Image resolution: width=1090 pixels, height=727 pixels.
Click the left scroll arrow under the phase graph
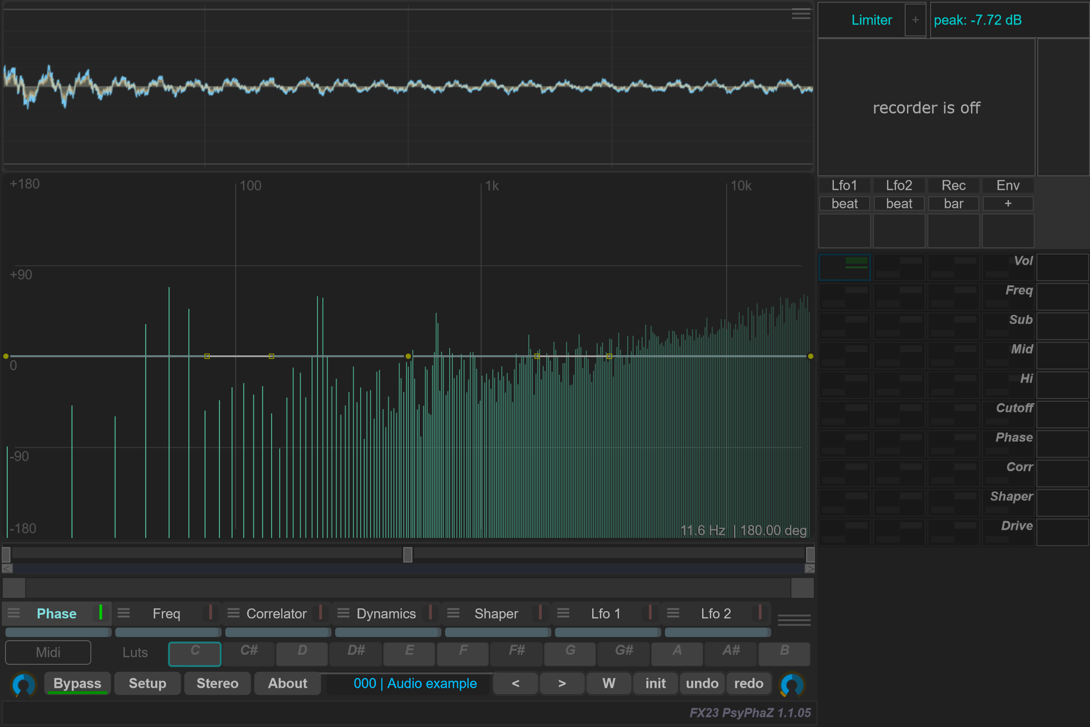[7, 568]
